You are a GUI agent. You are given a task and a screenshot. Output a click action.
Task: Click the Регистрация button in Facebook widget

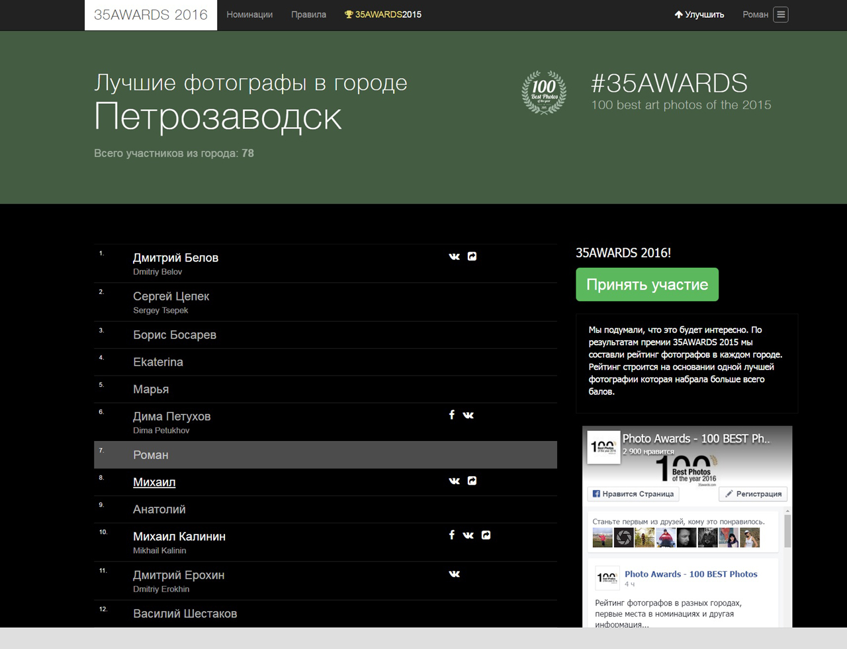coord(753,494)
